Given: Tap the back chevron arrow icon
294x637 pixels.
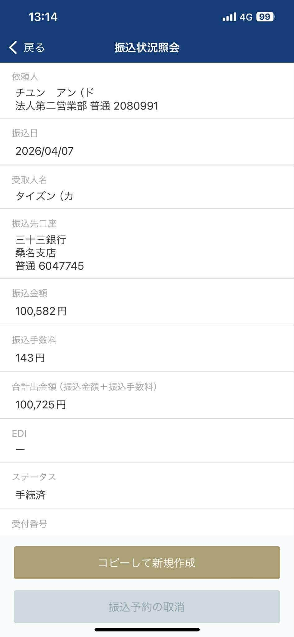Looking at the screenshot, I should point(13,48).
